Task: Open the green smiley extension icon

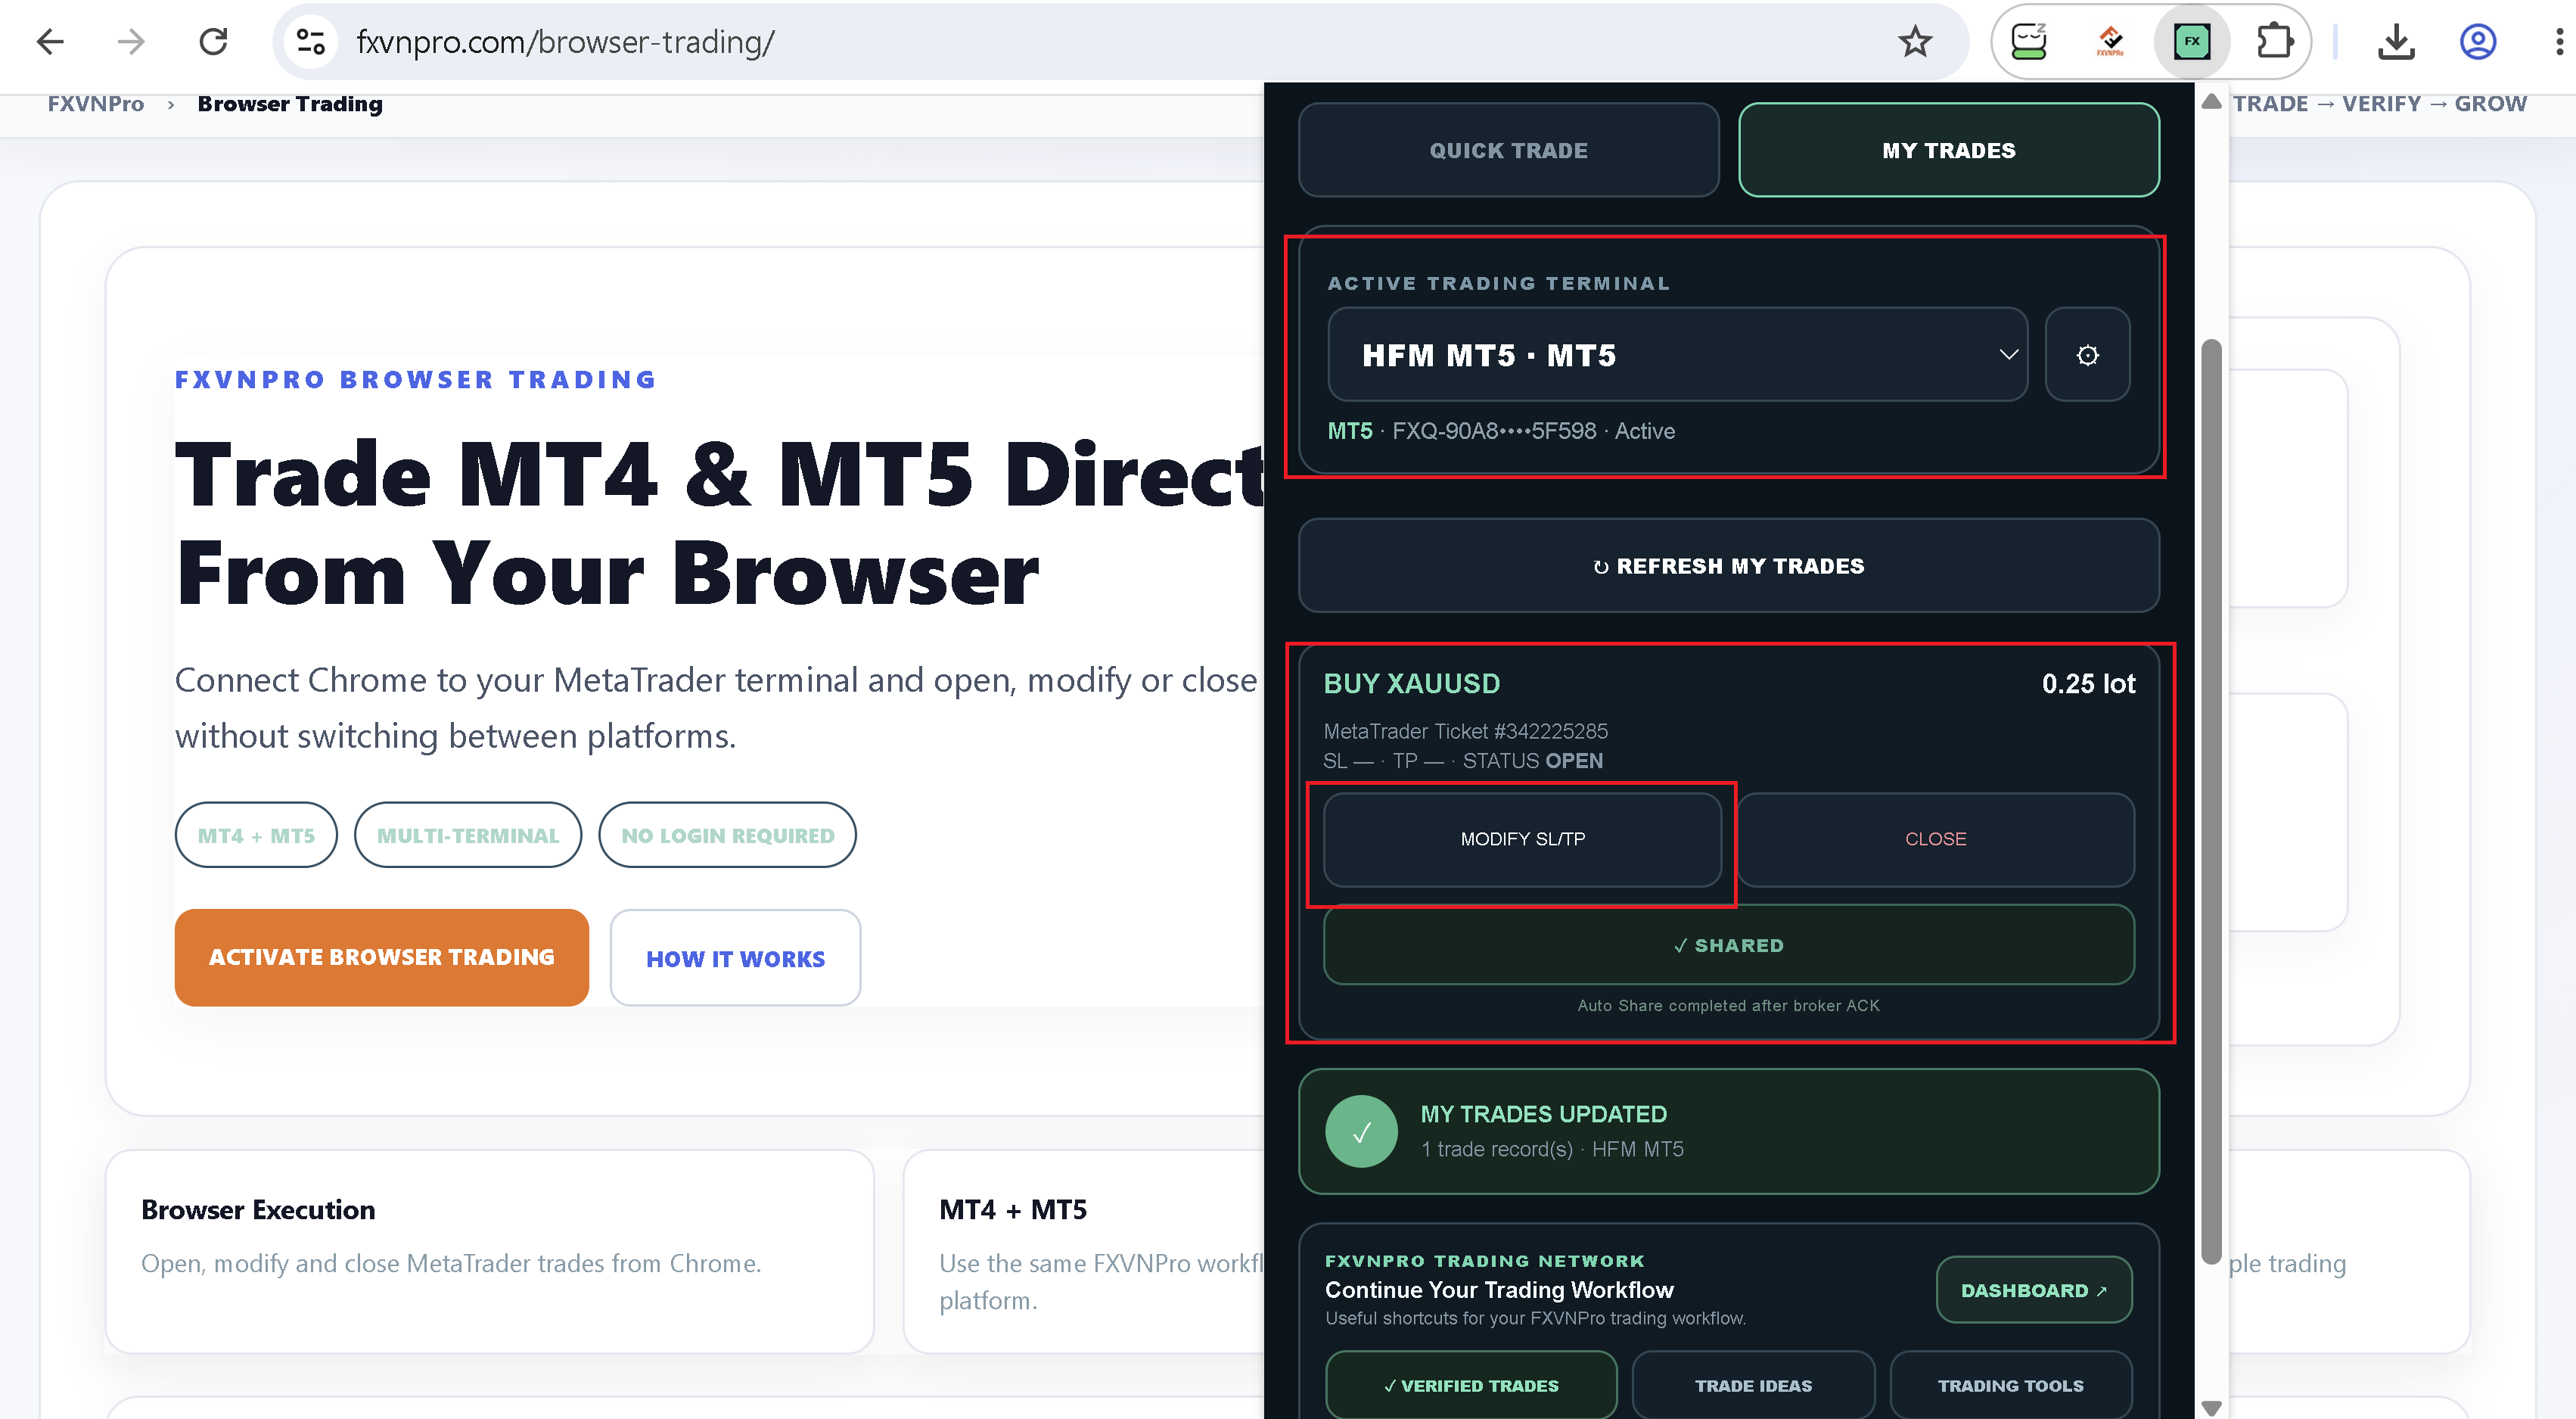Action: pos(2029,41)
